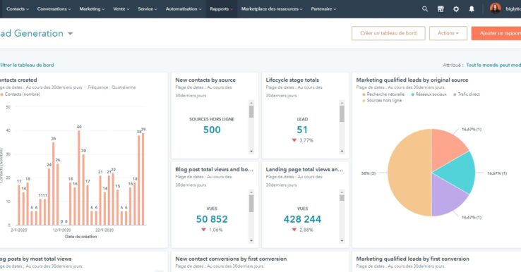This screenshot has height=272, width=521.
Task: Open the Partenaire menu
Action: tap(323, 9)
